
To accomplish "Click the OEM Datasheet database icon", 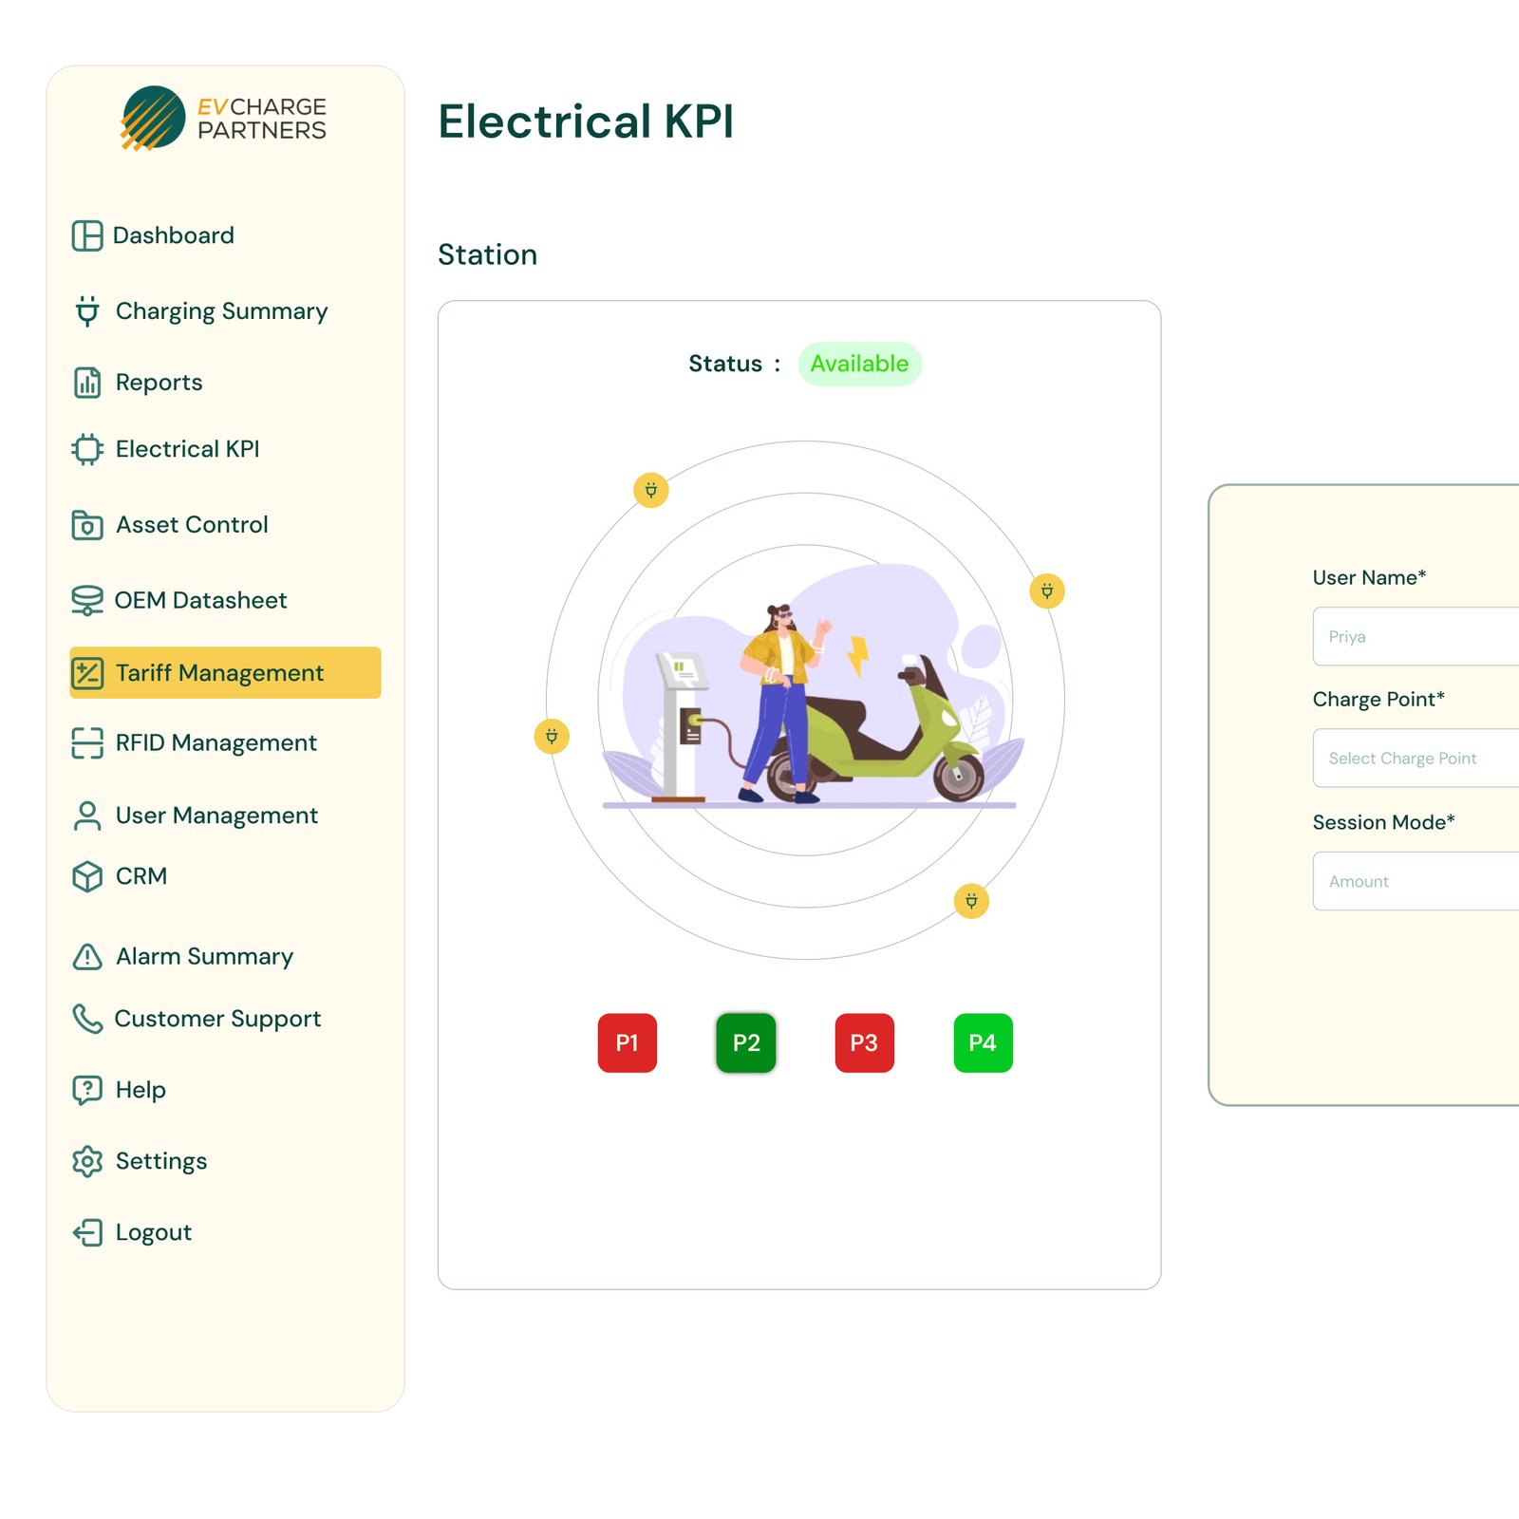I will point(87,600).
